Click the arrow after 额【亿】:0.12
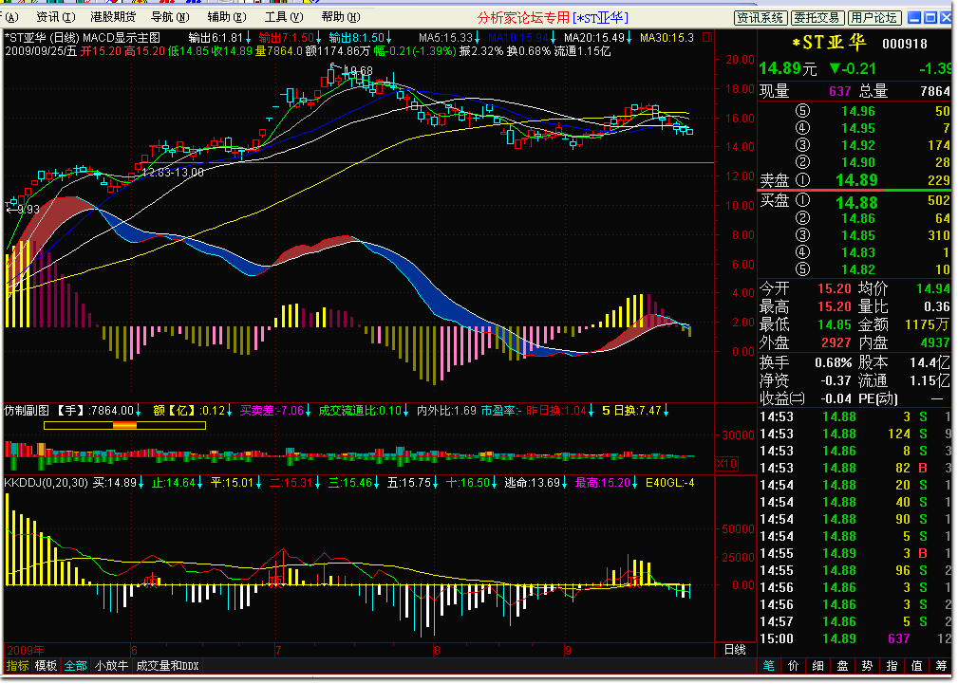 [x=229, y=411]
